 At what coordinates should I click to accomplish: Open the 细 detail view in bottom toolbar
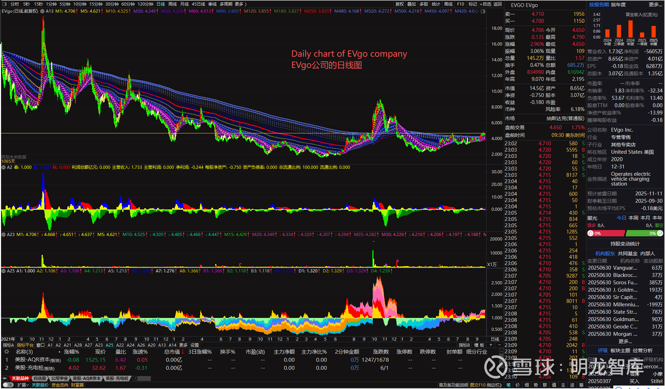pos(527,385)
